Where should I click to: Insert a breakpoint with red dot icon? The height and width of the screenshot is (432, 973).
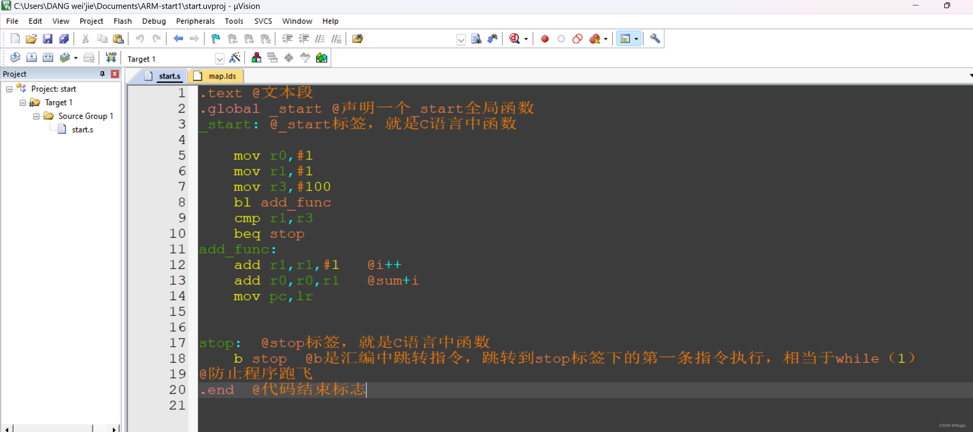pyautogui.click(x=545, y=39)
